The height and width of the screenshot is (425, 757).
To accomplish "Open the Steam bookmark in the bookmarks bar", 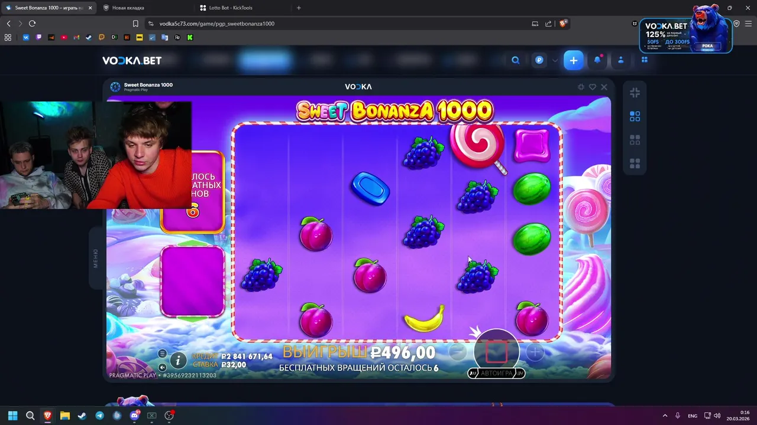I will [89, 37].
